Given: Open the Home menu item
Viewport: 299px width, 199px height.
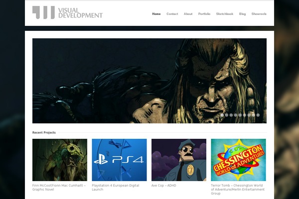Looking at the screenshot, I should [156, 14].
